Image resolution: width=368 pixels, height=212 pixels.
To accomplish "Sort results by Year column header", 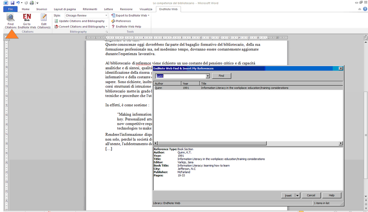I will point(190,83).
